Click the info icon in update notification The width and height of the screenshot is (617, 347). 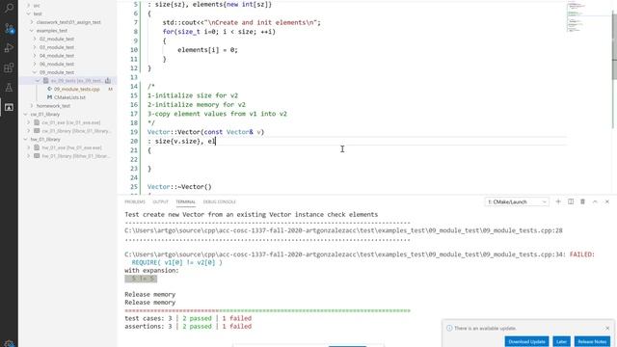pyautogui.click(x=449, y=328)
